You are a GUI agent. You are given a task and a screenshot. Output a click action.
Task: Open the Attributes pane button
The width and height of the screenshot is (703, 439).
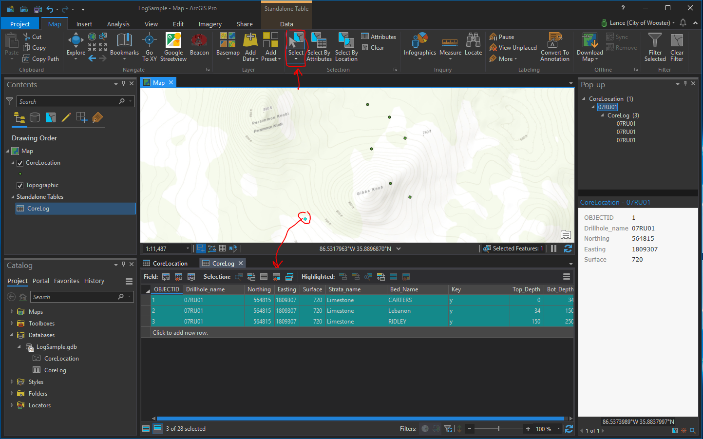pyautogui.click(x=379, y=37)
